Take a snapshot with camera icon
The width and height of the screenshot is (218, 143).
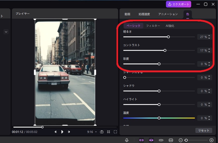tap(102, 132)
